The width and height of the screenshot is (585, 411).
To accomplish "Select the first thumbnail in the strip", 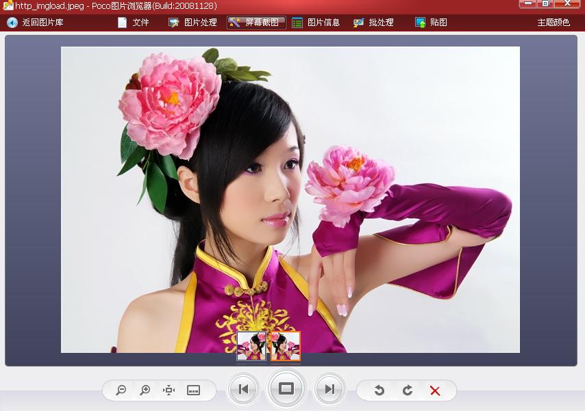I will point(251,346).
